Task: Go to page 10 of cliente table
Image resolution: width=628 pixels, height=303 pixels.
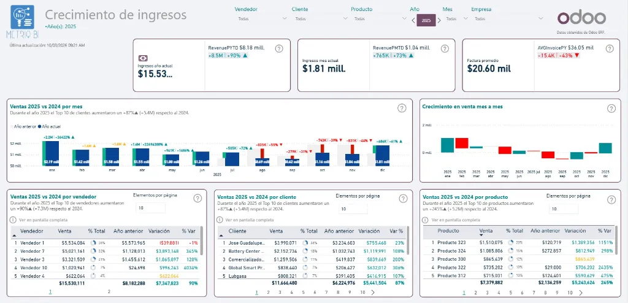Action: pos(362,292)
